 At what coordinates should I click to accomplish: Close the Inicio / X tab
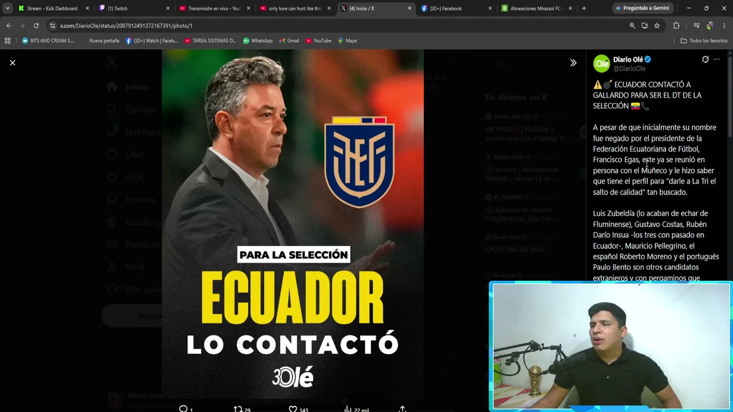409,9
